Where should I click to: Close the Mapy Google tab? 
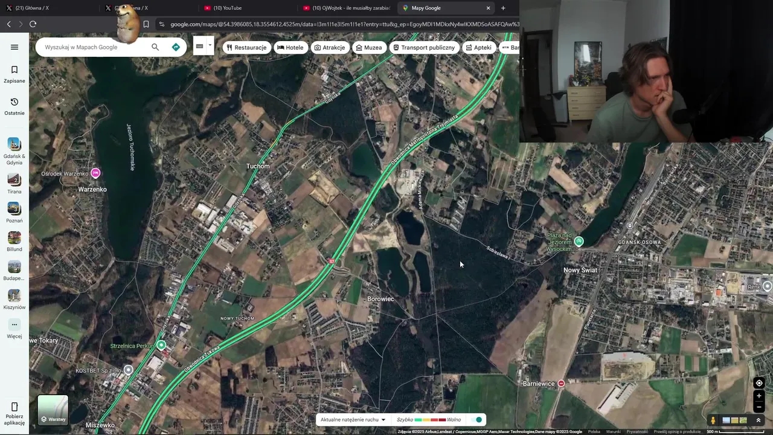(488, 8)
